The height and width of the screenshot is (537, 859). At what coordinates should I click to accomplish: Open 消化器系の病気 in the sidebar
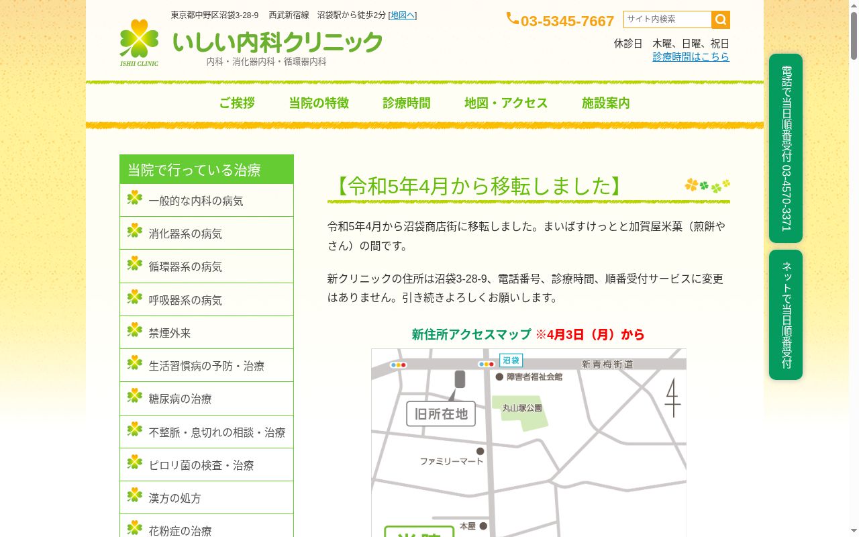[207, 234]
